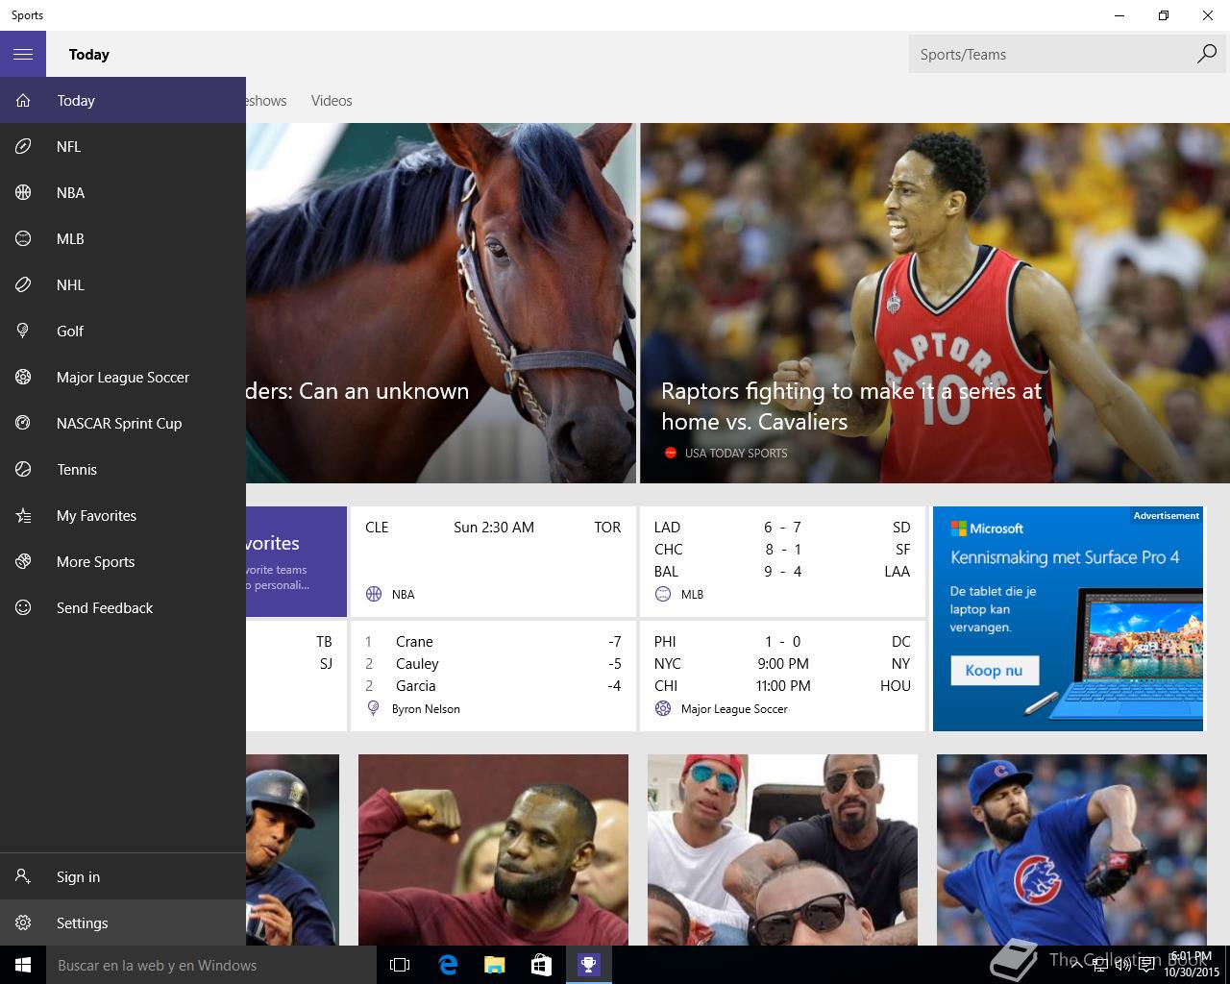Click the Settings gear icon
The height and width of the screenshot is (984, 1230).
point(23,922)
